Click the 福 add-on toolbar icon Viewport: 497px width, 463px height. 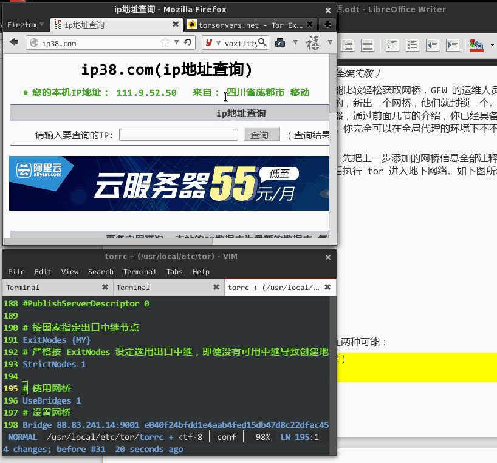tap(312, 42)
